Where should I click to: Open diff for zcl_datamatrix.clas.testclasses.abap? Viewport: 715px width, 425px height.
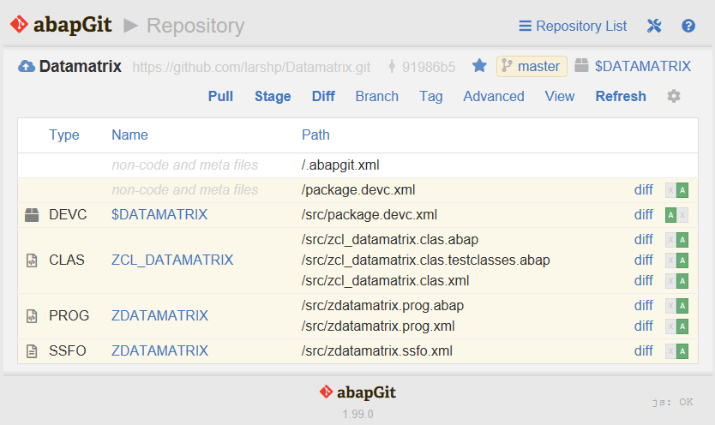pyautogui.click(x=643, y=260)
